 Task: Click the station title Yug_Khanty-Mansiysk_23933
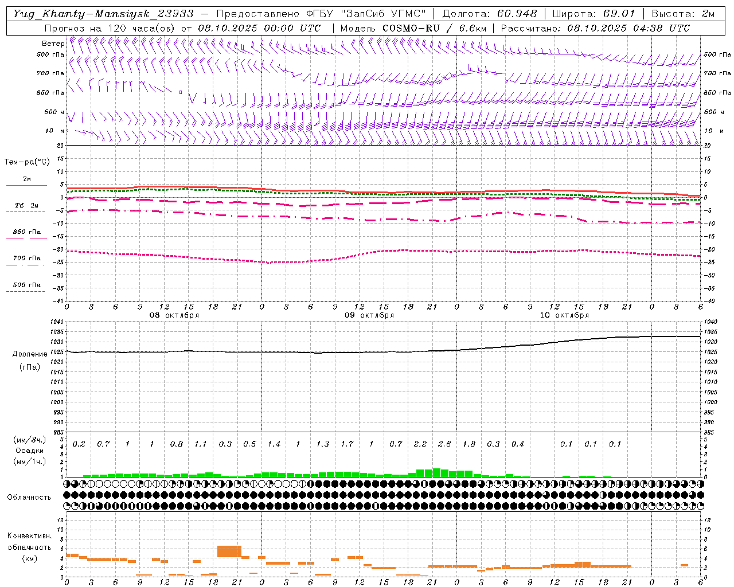pos(103,14)
